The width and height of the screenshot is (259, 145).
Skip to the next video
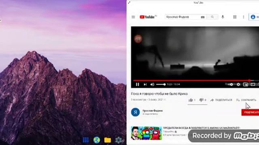[145, 85]
